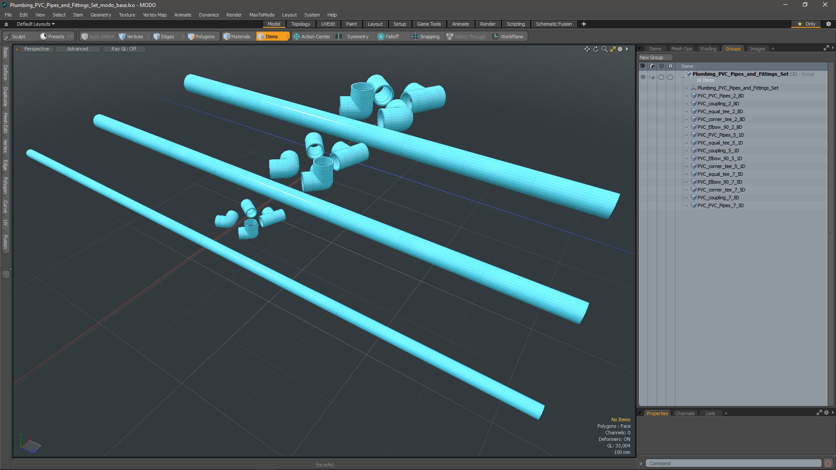Select the Vertices selection mode
The width and height of the screenshot is (836, 470).
(x=131, y=37)
